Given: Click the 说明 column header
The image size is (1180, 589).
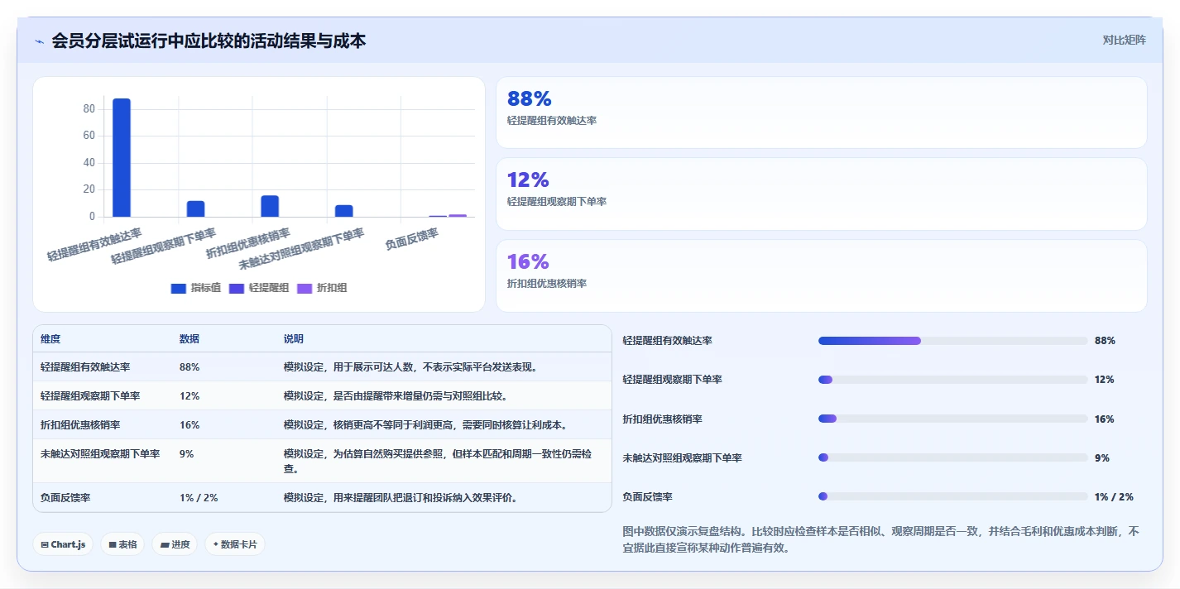Looking at the screenshot, I should [294, 339].
